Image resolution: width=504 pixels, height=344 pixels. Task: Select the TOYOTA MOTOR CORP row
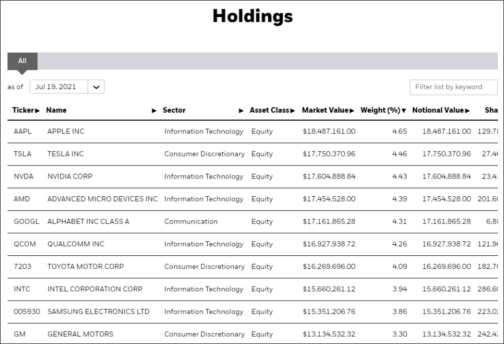click(x=86, y=266)
